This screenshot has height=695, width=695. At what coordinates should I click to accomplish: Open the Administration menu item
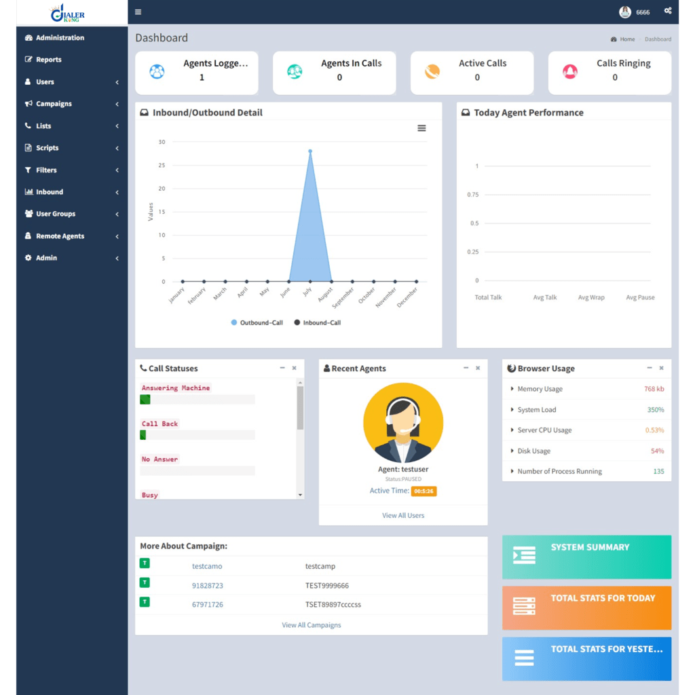72,38
